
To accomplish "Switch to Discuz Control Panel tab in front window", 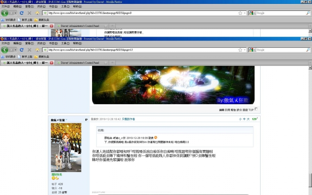I will (x=82, y=63).
